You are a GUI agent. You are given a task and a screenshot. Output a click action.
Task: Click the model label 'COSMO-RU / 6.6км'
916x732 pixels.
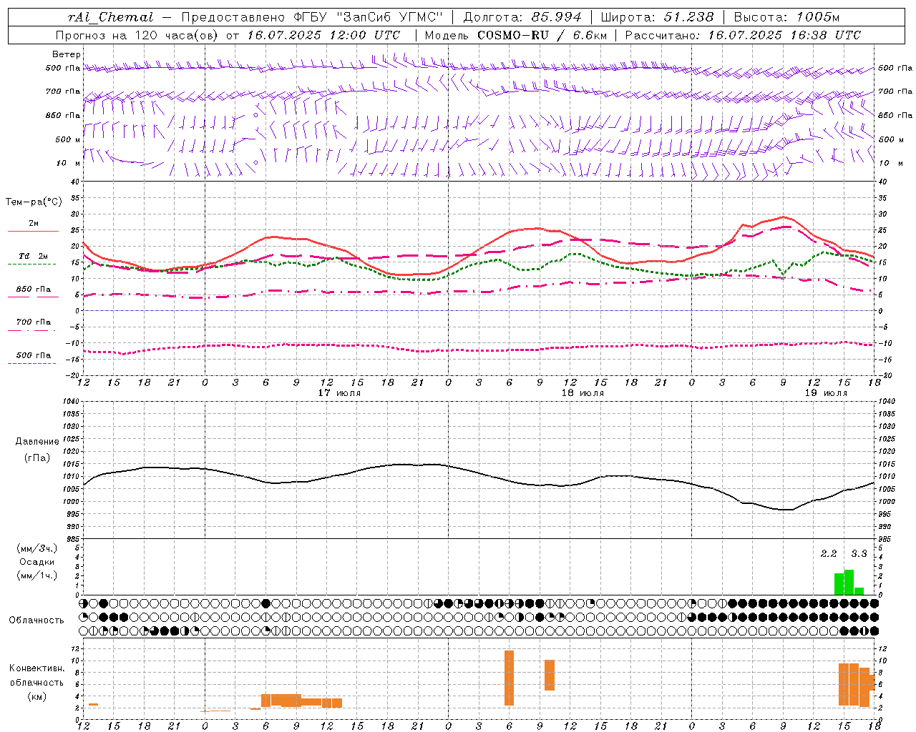click(542, 35)
